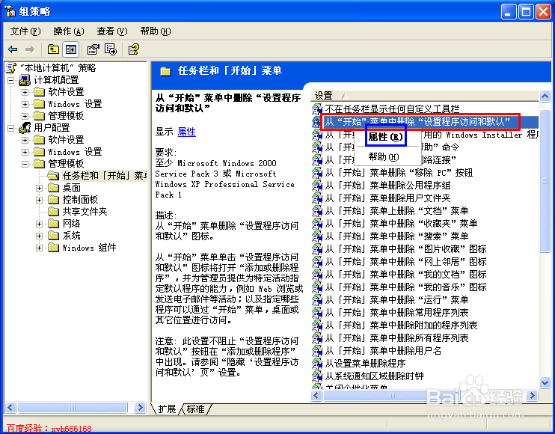Select 删除"收藏夹"菜单 policy row
This screenshot has width=555, height=434.
401,224
